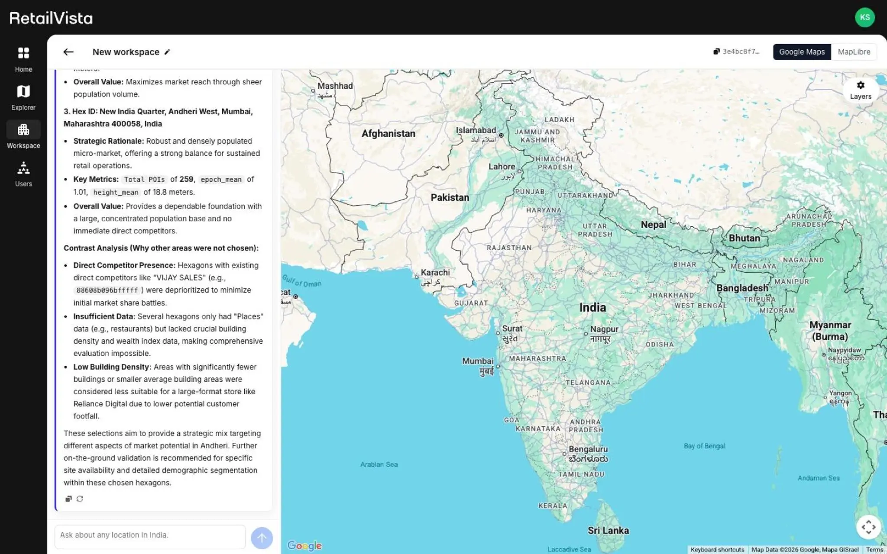Click the Google logo on map

(x=304, y=545)
